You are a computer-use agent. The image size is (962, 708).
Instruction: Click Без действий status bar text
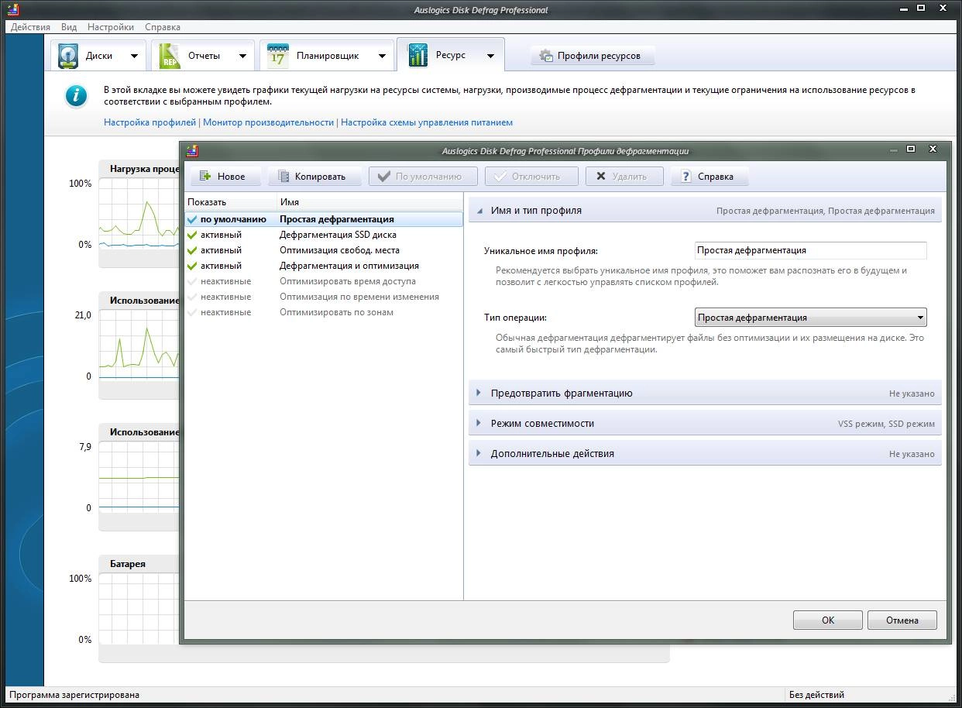coord(816,695)
